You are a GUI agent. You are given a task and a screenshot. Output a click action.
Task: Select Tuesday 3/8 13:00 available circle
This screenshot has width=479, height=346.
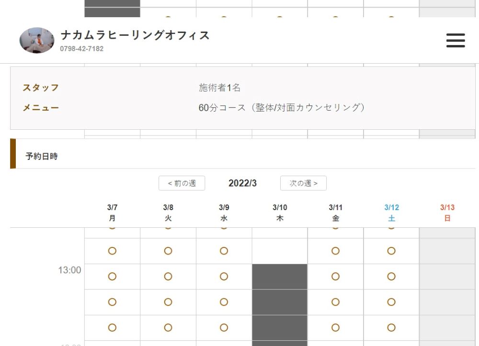click(168, 277)
